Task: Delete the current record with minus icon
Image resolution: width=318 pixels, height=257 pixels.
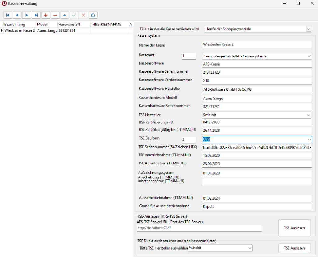Action: tap(55, 15)
